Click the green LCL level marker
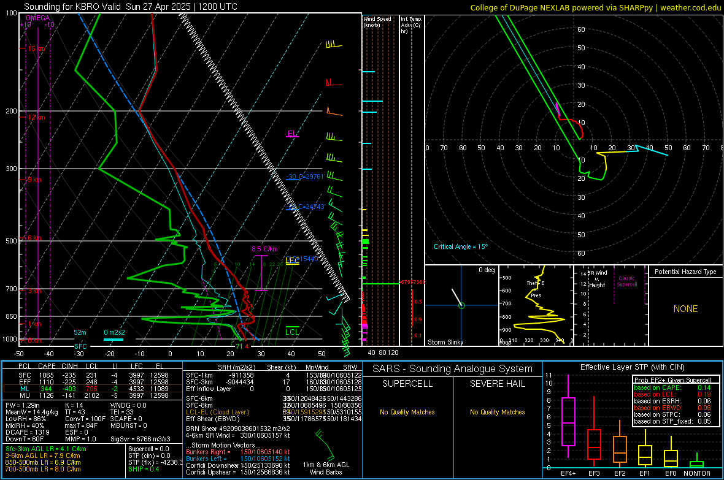The height and width of the screenshot is (480, 724). click(x=292, y=330)
